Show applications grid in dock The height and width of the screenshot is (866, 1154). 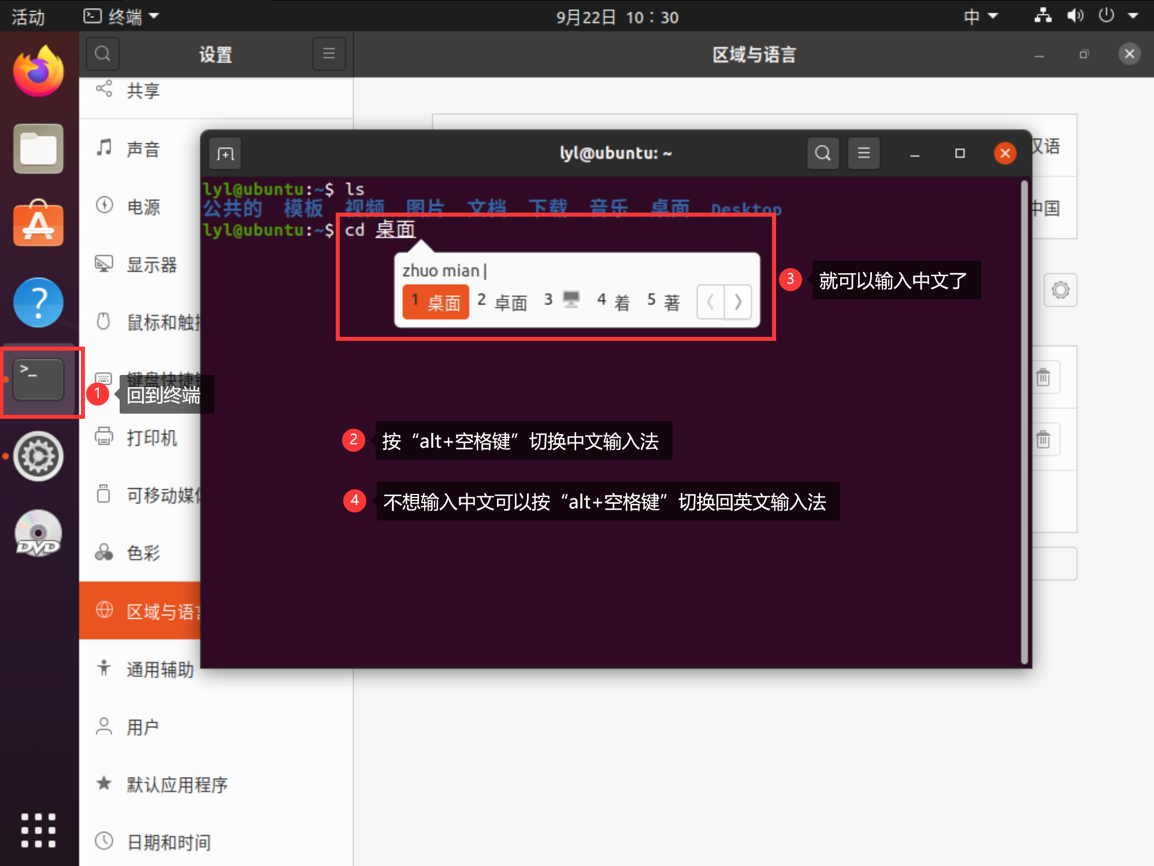pyautogui.click(x=38, y=830)
